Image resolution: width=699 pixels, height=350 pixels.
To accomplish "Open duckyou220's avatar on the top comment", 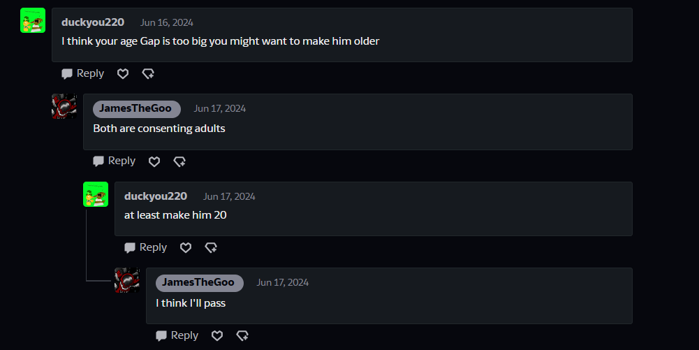I will point(33,21).
